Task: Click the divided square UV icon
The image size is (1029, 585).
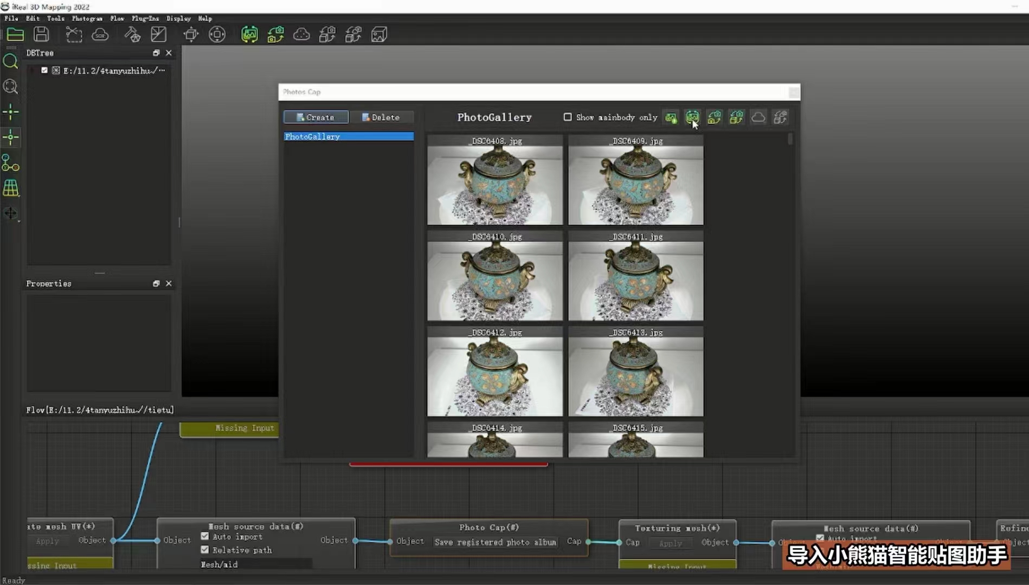Action: [x=158, y=35]
